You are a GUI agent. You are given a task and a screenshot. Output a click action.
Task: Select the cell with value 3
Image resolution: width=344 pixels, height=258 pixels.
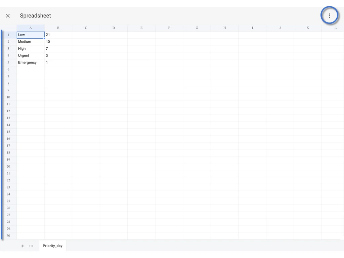pyautogui.click(x=58, y=55)
